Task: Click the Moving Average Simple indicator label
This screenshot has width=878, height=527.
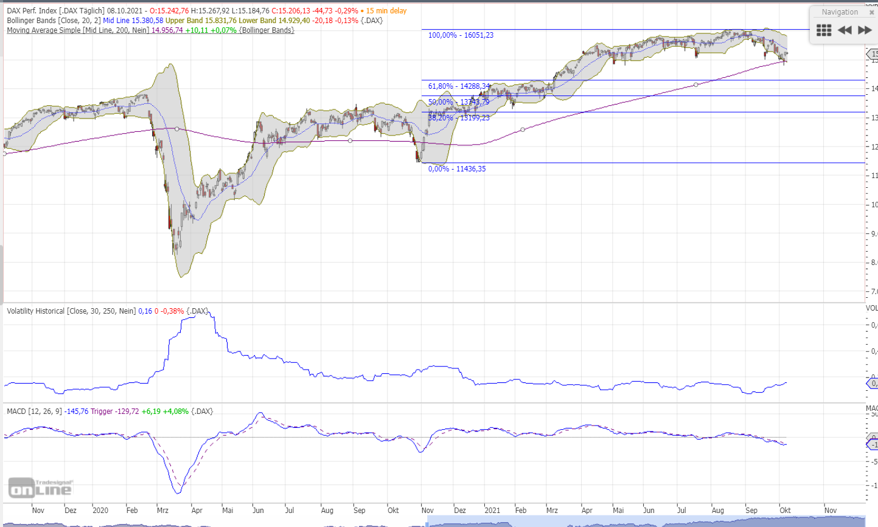Action: (77, 30)
